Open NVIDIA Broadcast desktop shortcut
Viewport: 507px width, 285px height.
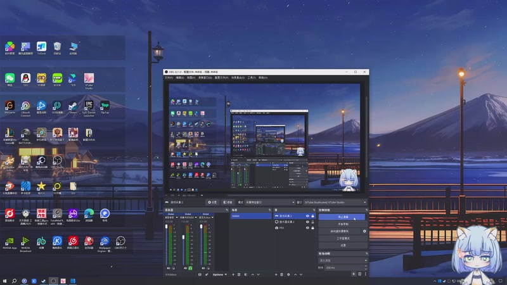point(25,244)
